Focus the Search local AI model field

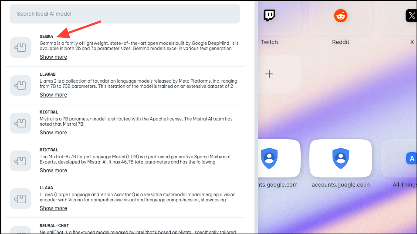click(x=125, y=14)
